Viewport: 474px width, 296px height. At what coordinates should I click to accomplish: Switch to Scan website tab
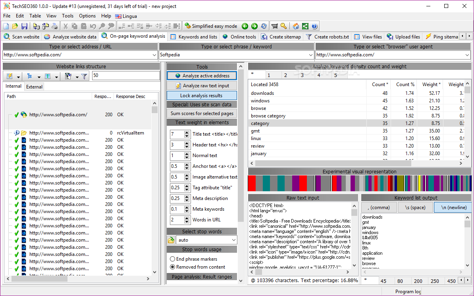coord(21,37)
